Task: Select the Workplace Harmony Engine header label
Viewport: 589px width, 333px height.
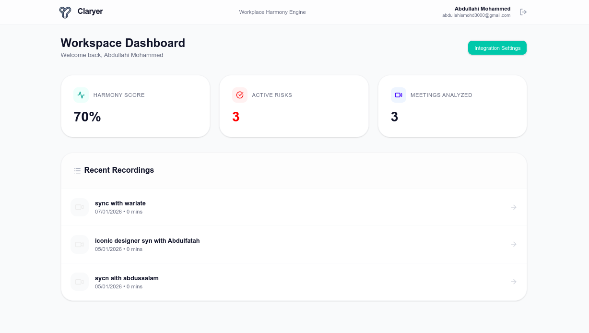Action: 272,12
